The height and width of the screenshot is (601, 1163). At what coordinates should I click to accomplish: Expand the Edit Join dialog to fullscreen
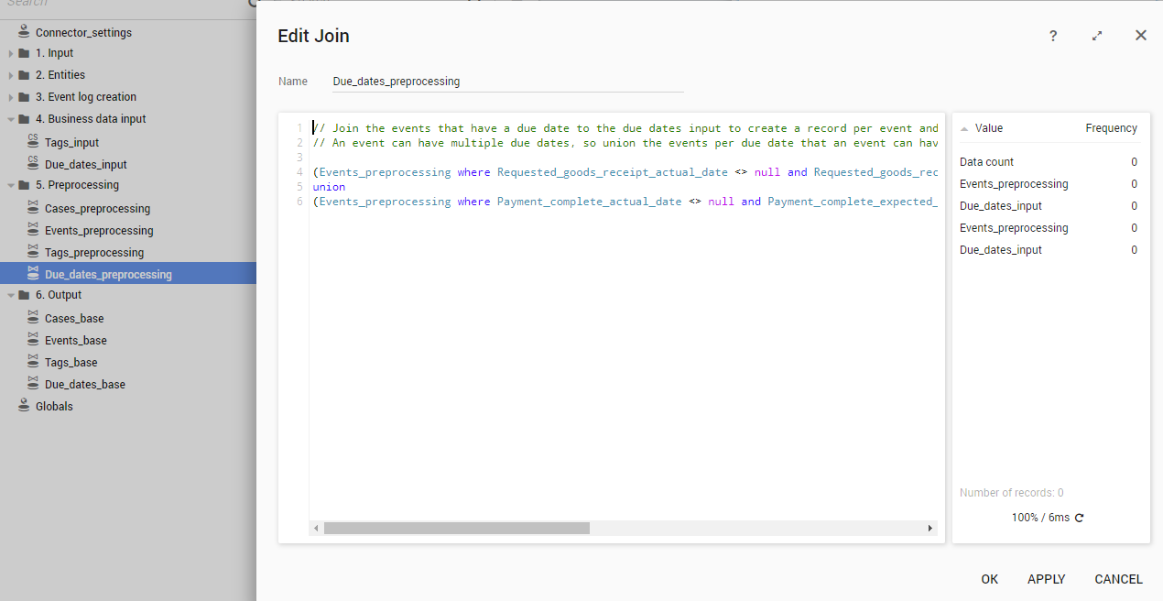click(1097, 36)
